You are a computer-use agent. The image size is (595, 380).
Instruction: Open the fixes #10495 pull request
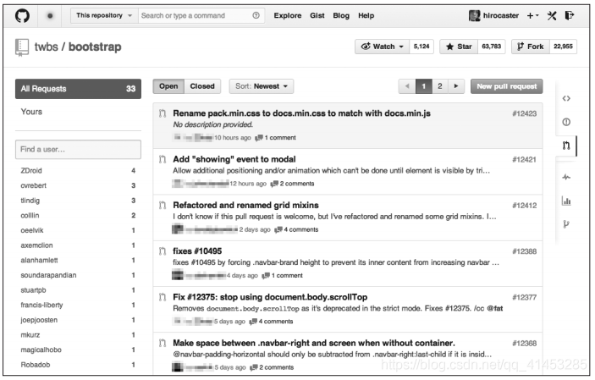coord(197,251)
